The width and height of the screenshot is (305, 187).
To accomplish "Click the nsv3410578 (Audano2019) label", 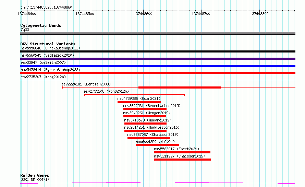I will pos(148,120).
